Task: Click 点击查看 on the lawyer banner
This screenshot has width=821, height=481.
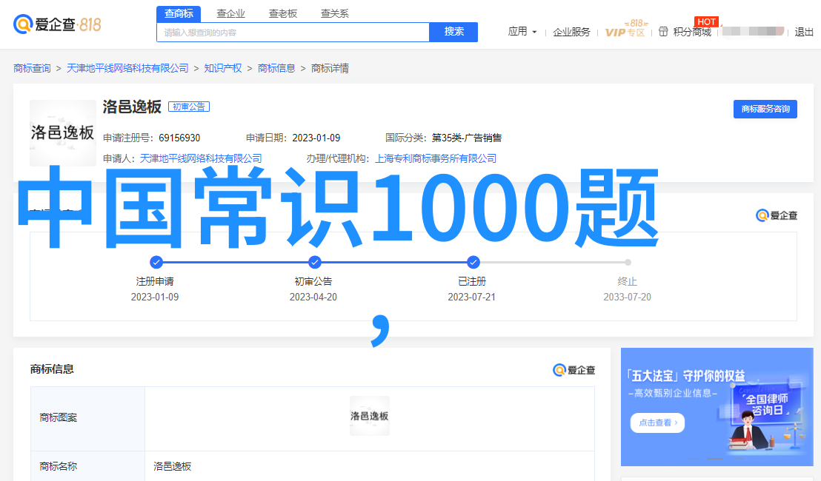Action: (658, 423)
